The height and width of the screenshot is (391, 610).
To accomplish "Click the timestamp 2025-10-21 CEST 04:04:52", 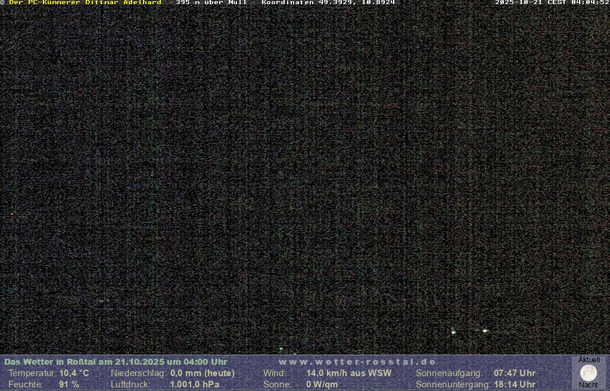I will [x=552, y=3].
